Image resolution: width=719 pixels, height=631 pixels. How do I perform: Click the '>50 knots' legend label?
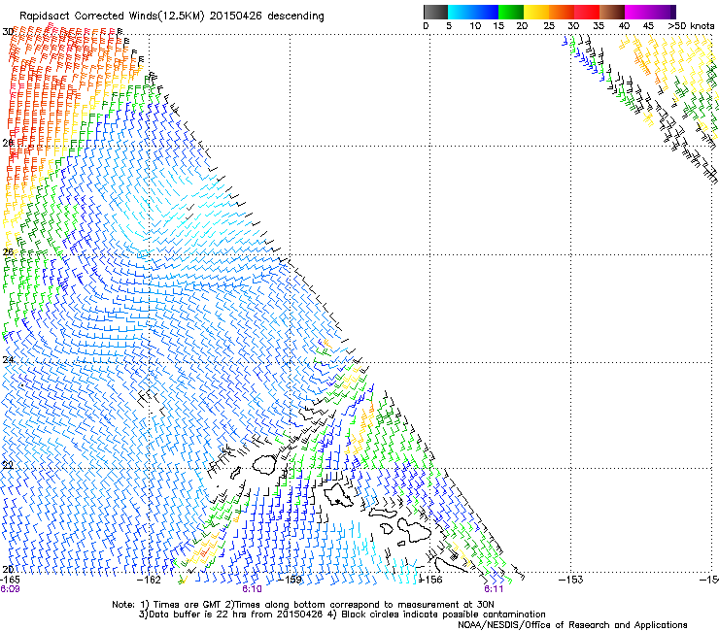(x=691, y=26)
